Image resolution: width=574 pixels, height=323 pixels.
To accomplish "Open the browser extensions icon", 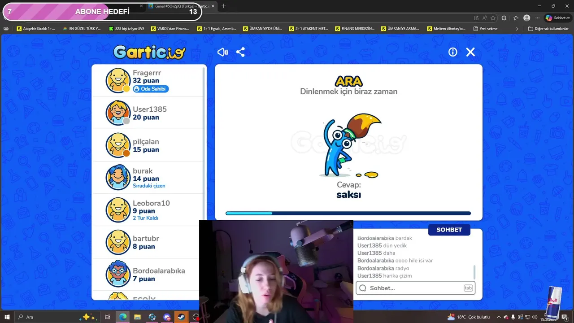I will pyautogui.click(x=504, y=18).
